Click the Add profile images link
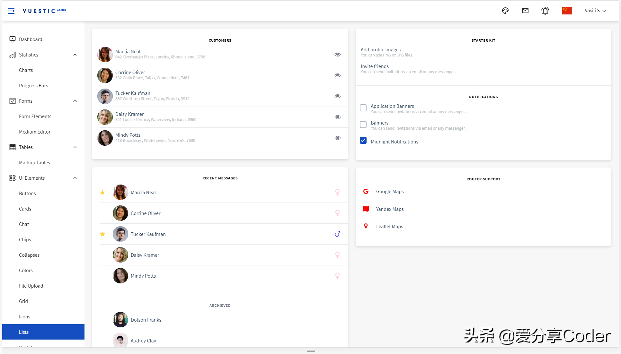The height and width of the screenshot is (354, 621). [381, 49]
